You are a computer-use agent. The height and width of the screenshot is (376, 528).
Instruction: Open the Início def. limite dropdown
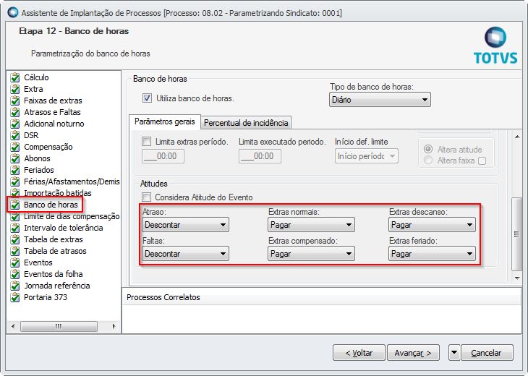(x=367, y=156)
